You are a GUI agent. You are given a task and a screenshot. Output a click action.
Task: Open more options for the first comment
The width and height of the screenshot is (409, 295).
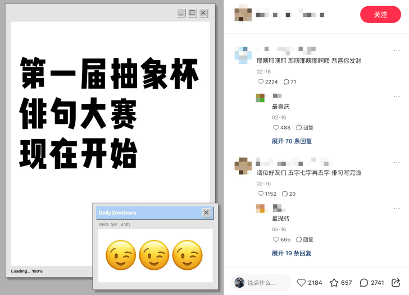(x=397, y=50)
